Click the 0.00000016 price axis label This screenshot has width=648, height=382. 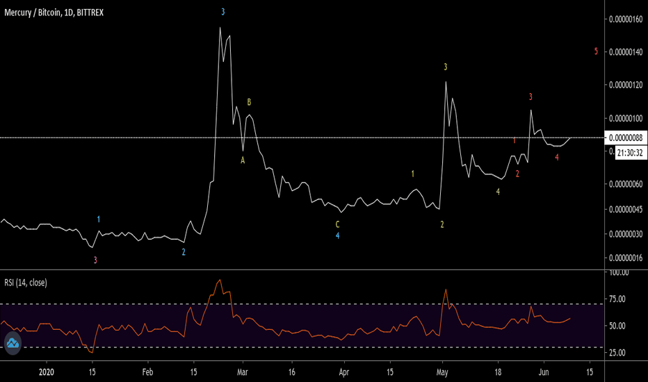point(626,258)
